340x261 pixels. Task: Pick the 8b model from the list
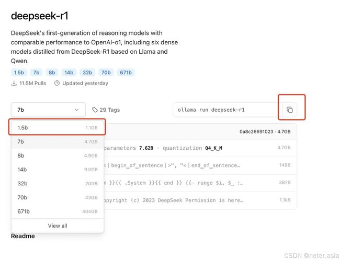(58, 156)
